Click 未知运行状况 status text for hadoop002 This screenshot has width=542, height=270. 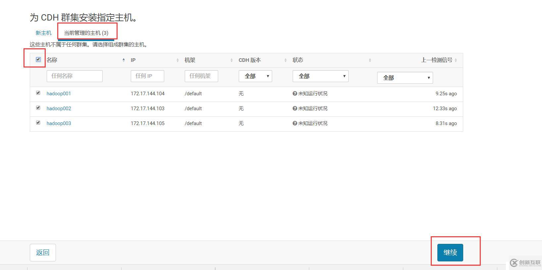click(313, 109)
